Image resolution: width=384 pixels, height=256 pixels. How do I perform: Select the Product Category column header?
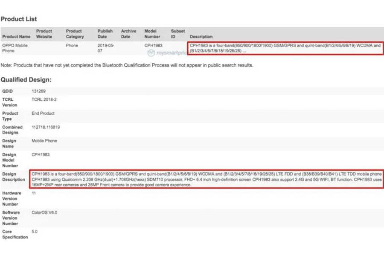(x=75, y=34)
